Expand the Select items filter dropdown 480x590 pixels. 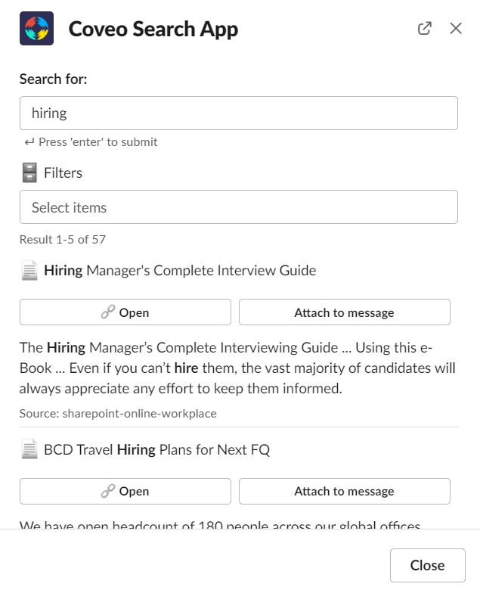click(x=238, y=207)
